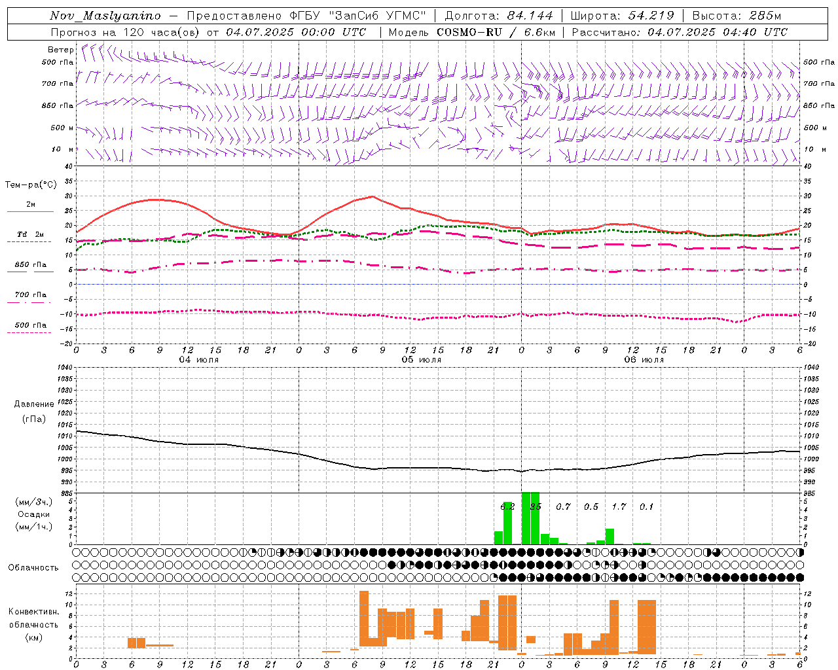Select the ФГБУ "ЗапСиб УГМС" provider text
Image resolution: width=838 pixels, height=670 pixels.
(x=357, y=16)
